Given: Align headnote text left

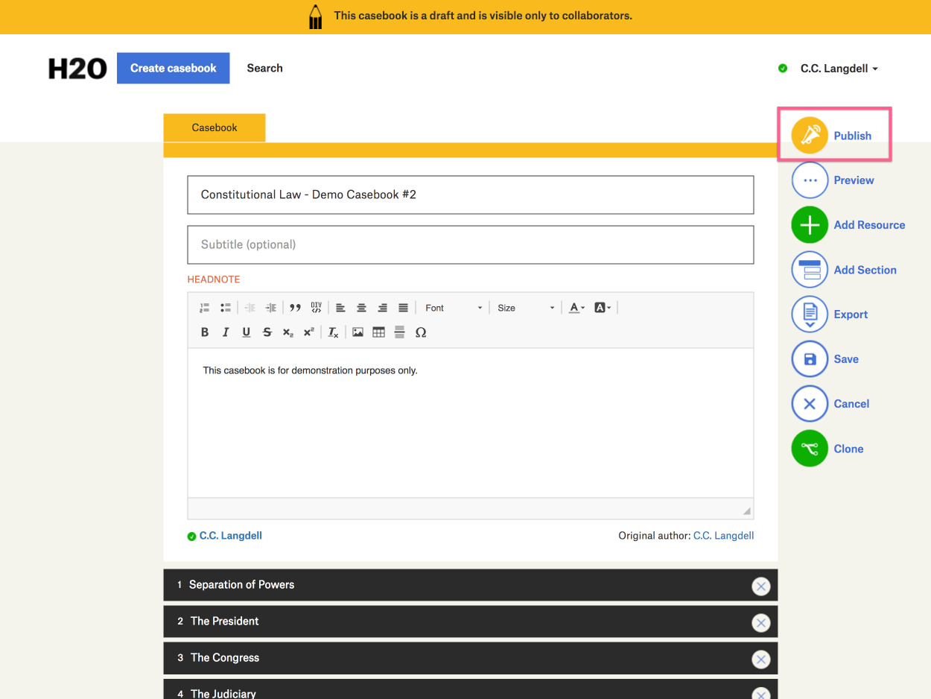Looking at the screenshot, I should click(340, 308).
